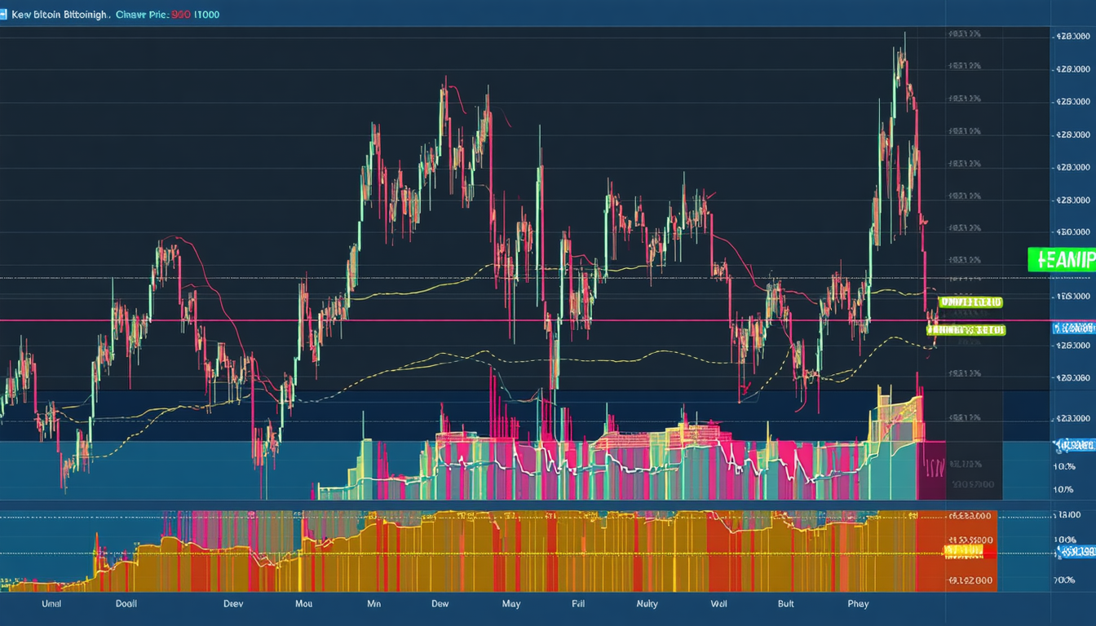1096x626 pixels.
Task: Click the blue marker on bottom indicator axis
Action: 1076,552
